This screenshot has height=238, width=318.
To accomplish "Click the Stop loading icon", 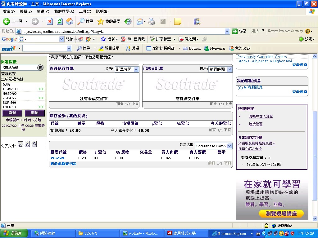I will [50, 21].
